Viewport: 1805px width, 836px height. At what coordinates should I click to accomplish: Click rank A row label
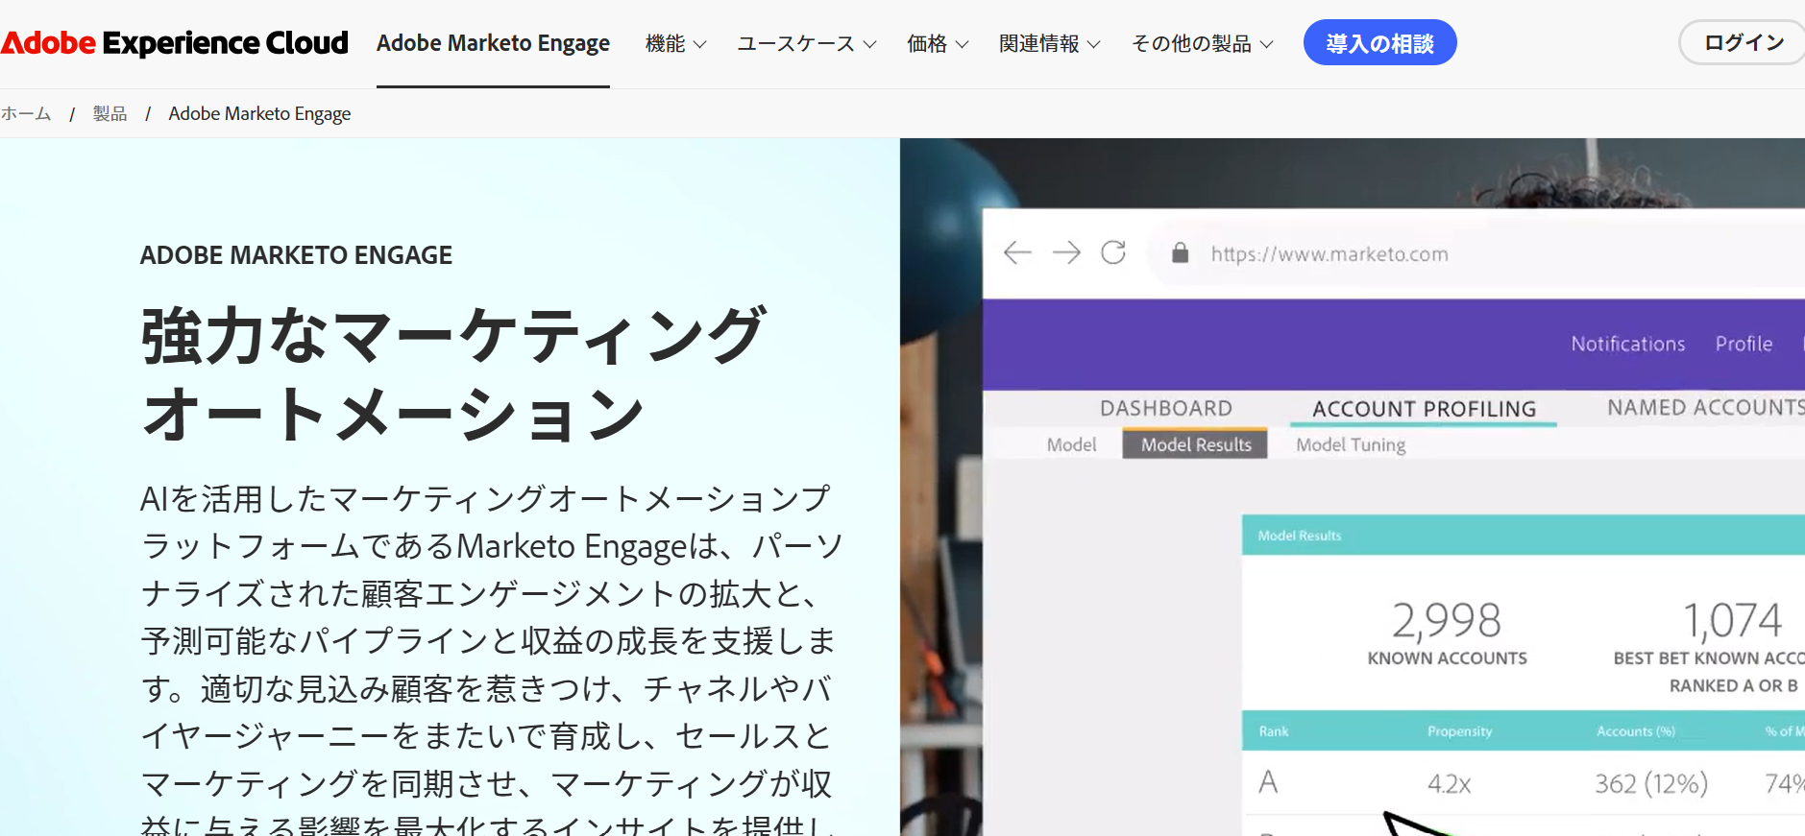(1268, 782)
